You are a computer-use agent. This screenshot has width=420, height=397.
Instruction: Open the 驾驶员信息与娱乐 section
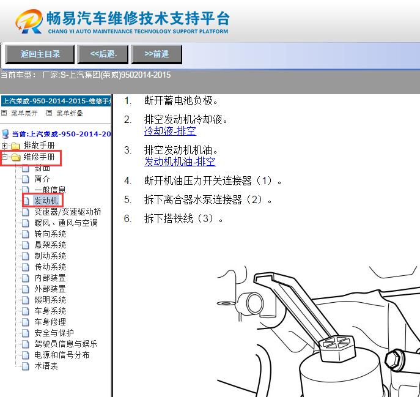66,344
